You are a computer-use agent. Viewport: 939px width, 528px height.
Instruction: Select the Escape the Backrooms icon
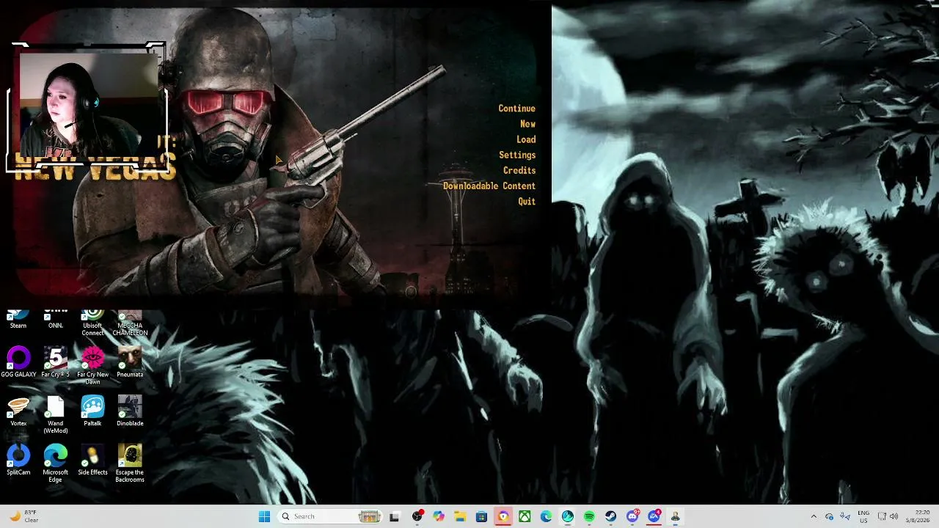[130, 464]
